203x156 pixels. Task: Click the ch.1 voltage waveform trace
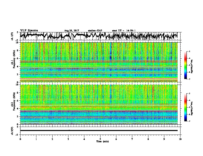click(99, 36)
